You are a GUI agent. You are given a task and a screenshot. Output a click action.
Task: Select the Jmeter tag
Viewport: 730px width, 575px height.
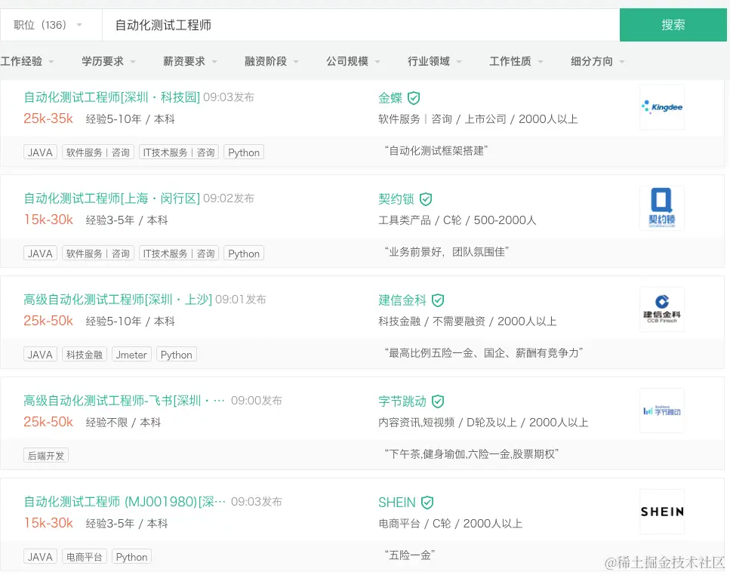click(131, 354)
